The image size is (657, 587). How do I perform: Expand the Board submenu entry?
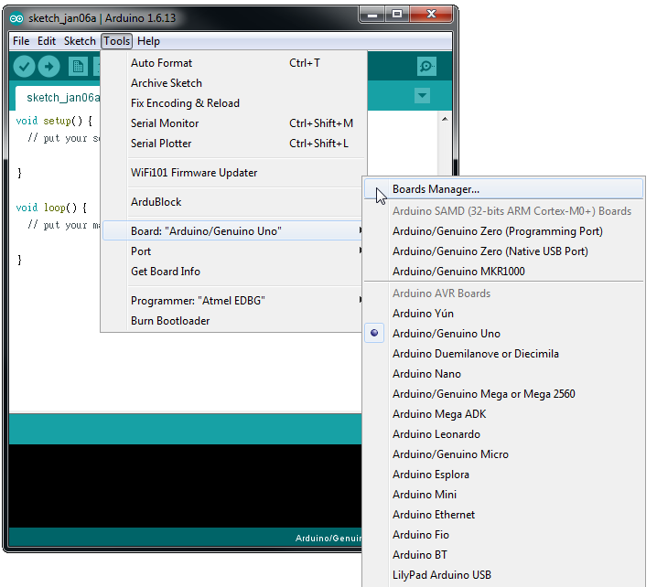[232, 230]
